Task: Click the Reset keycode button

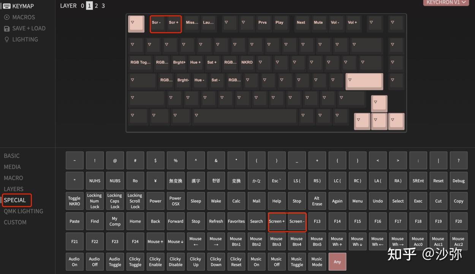Action: 438,181
